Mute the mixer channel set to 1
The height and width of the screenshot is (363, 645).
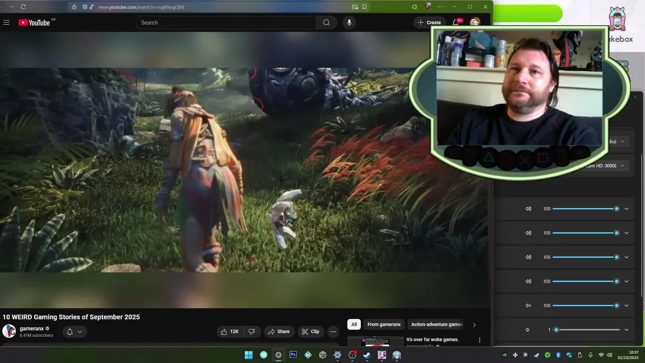point(528,330)
